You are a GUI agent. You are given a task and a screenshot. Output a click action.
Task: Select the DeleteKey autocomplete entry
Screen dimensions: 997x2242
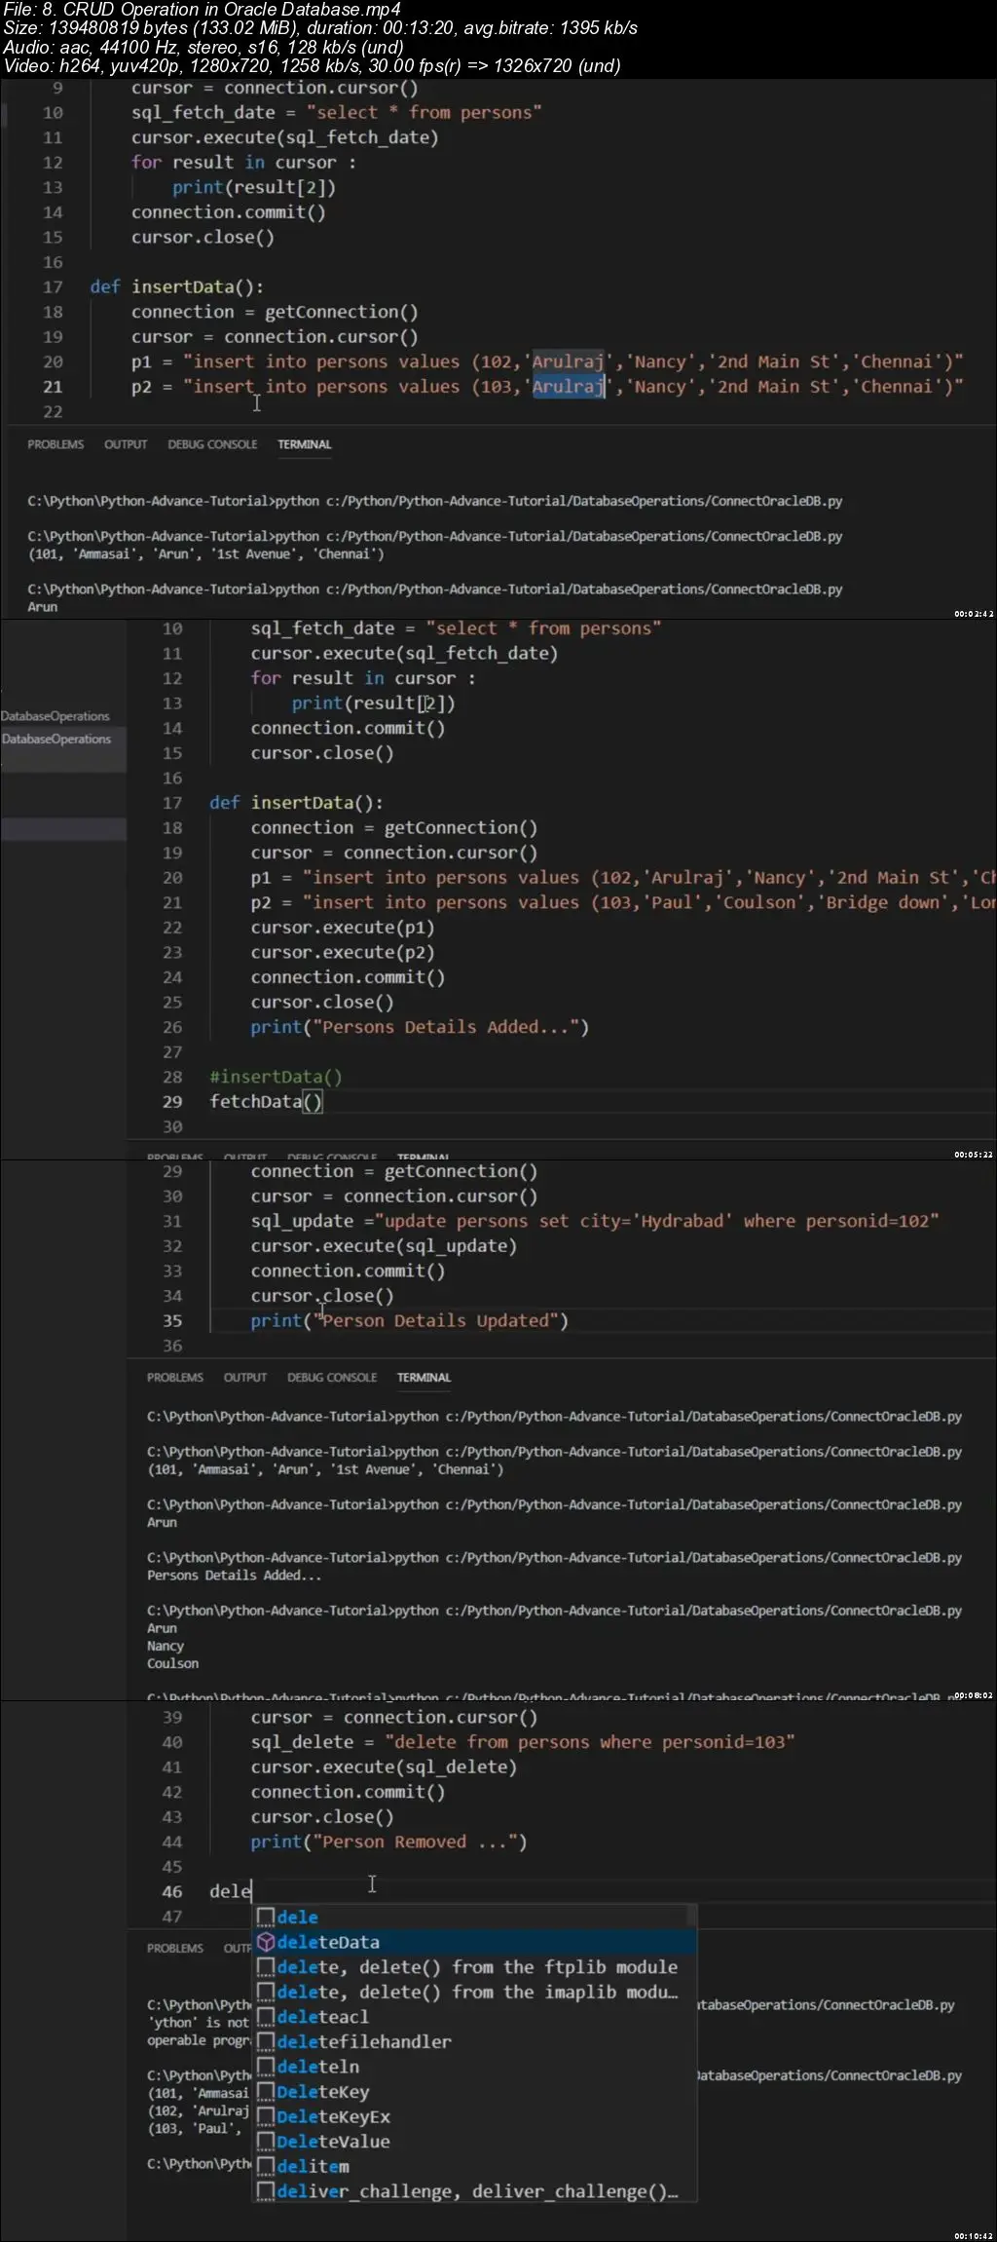click(x=322, y=2092)
